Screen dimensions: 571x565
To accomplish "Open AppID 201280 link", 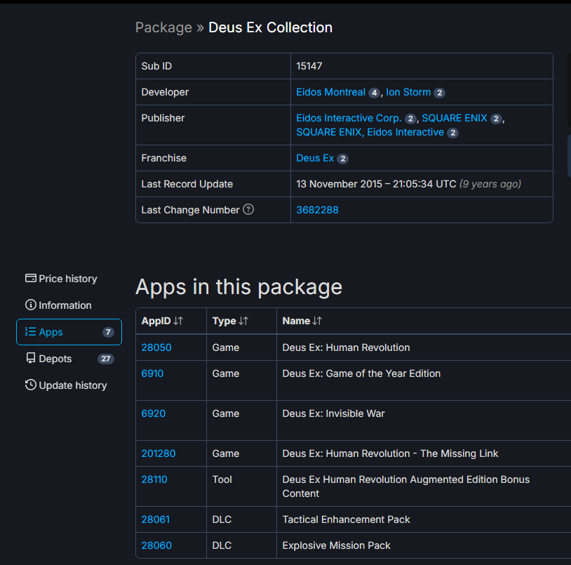I will [x=159, y=453].
